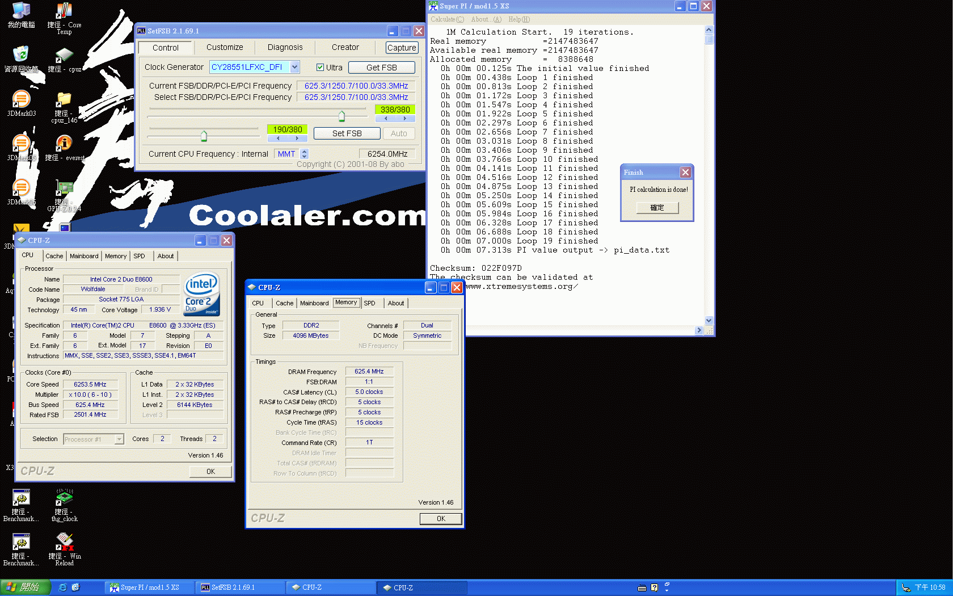Click right arrow under 338/380 value
953x596 pixels.
click(404, 119)
